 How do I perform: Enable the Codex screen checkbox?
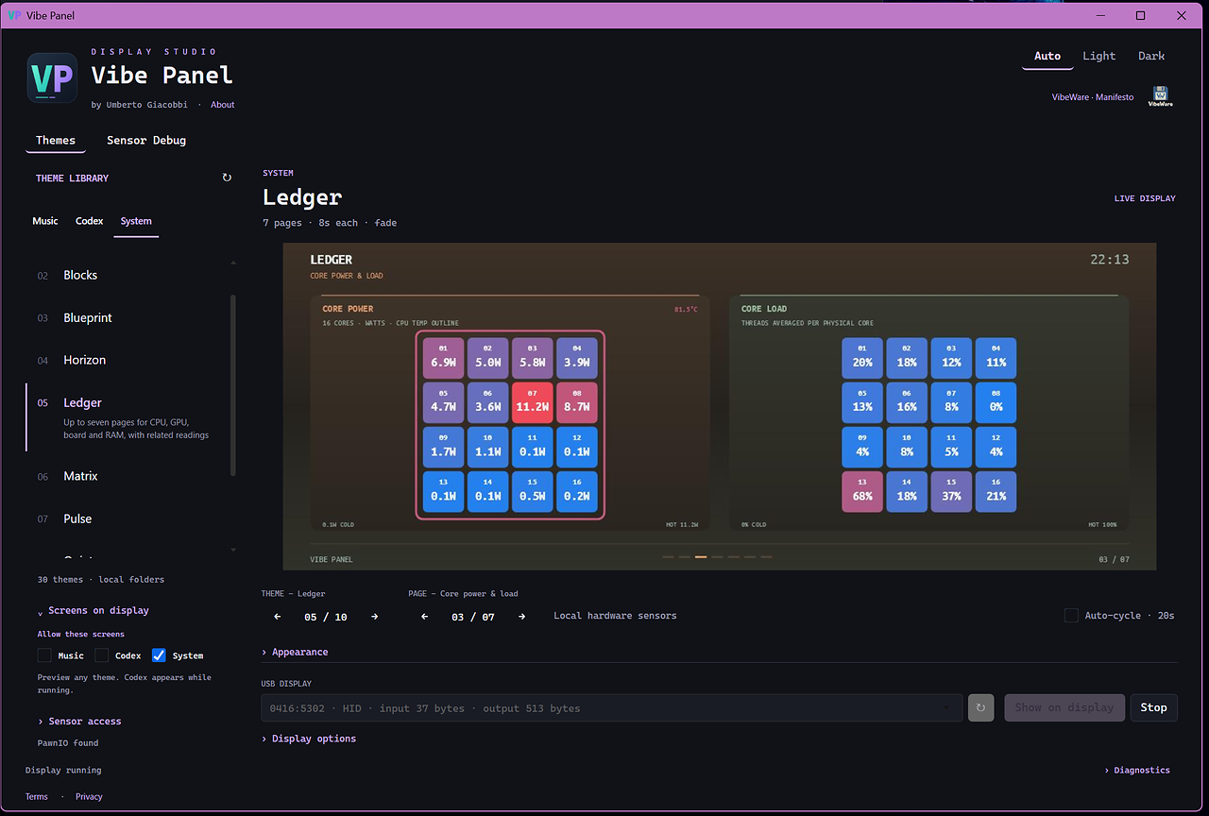coord(102,655)
